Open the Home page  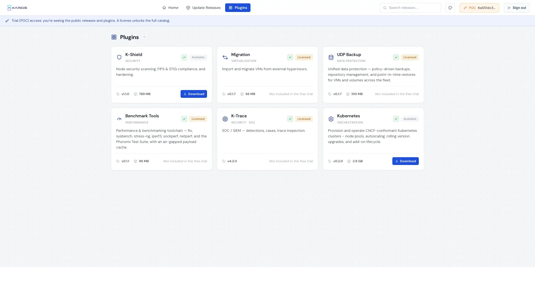(170, 8)
